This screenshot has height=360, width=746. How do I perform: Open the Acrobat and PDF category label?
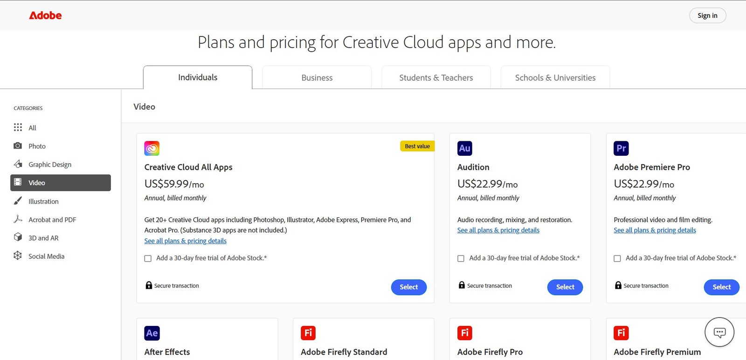52,220
